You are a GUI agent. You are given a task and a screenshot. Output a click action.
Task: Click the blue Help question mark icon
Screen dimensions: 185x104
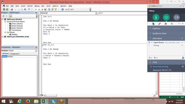[x=62, y=10]
